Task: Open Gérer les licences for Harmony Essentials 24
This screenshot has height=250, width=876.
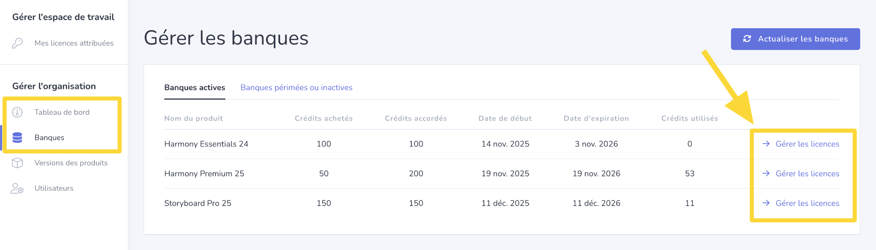Action: pyautogui.click(x=807, y=144)
